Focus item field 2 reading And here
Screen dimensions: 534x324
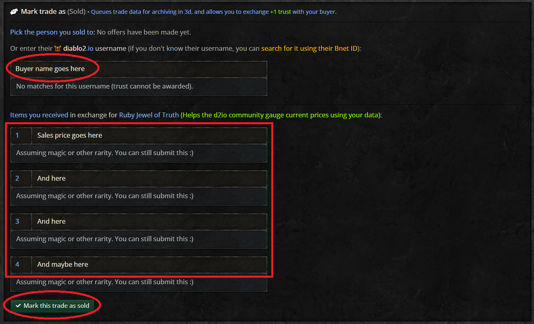[x=149, y=179]
